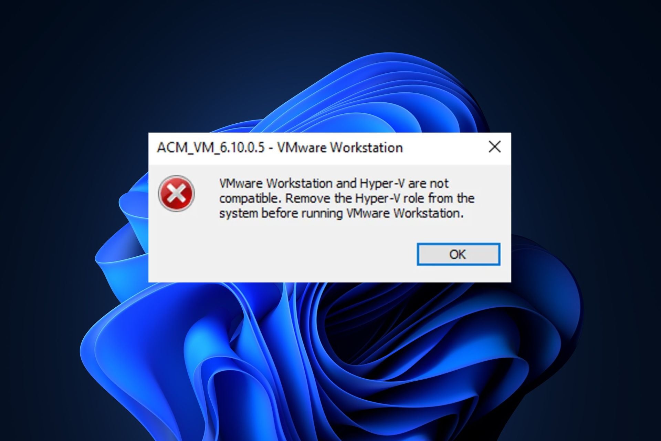Screen dimensions: 661x441
Task: Click the first line of the error message
Action: (x=334, y=183)
